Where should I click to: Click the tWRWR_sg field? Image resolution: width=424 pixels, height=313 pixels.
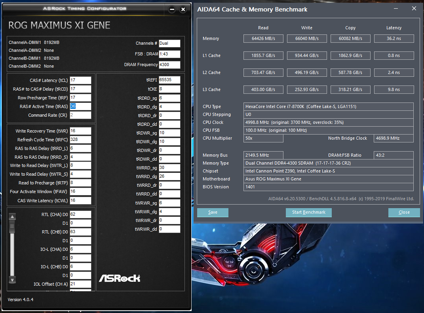169,203
